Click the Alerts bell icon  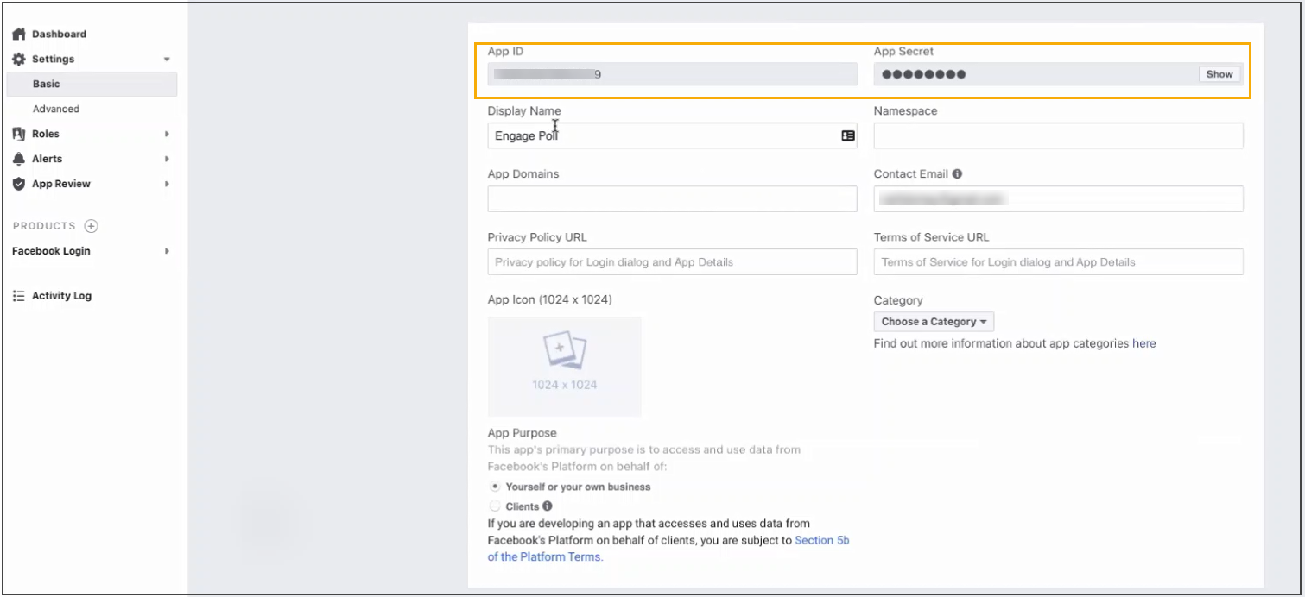click(19, 159)
